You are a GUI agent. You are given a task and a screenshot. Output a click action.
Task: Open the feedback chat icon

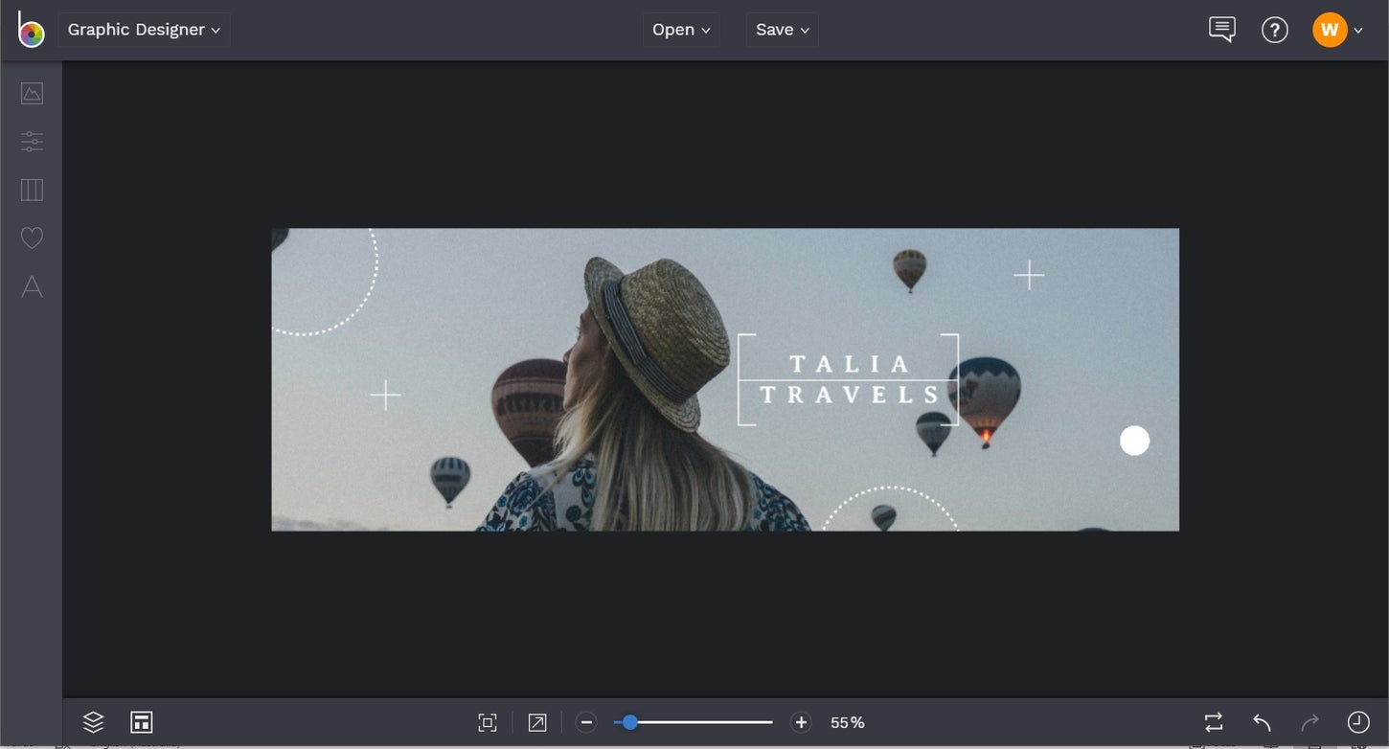[x=1221, y=29]
